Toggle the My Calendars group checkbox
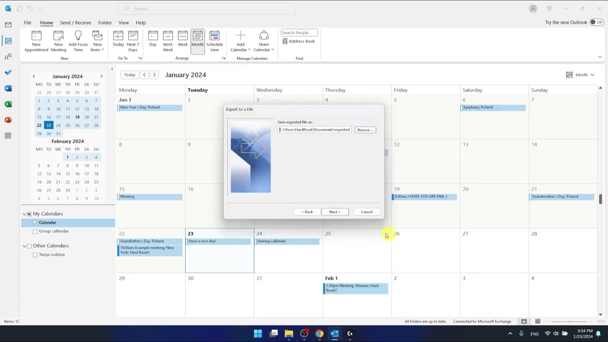The image size is (608, 342). [29, 214]
